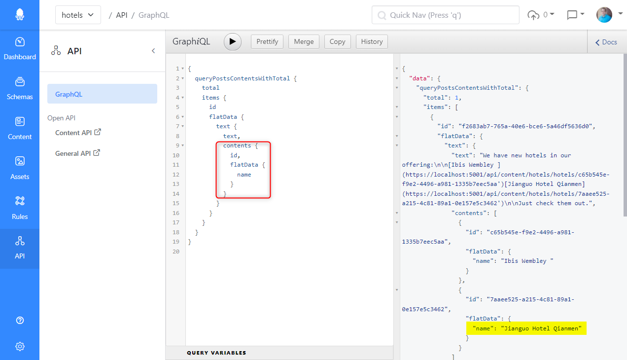Open the user avatar menu

(x=609, y=15)
